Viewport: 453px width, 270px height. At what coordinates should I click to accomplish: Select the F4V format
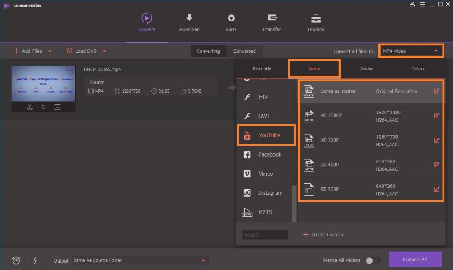264,97
